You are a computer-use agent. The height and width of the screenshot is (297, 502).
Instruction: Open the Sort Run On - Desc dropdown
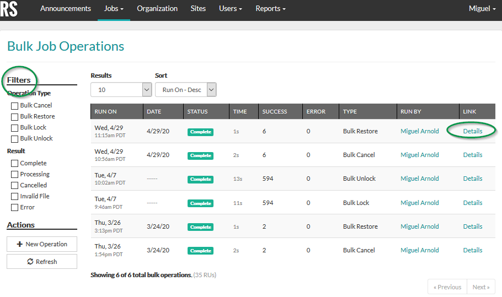(x=186, y=90)
